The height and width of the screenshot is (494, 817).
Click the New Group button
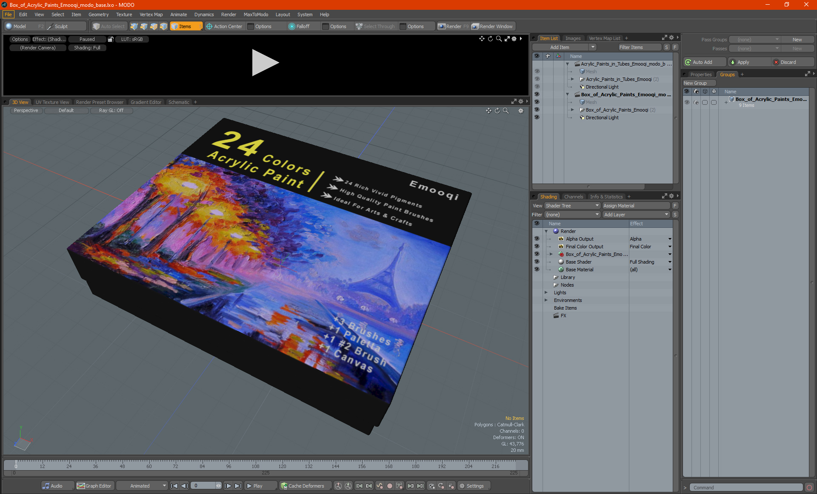tap(700, 83)
